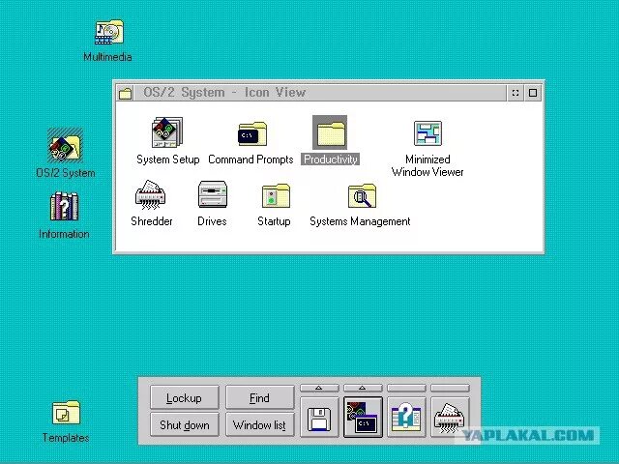The height and width of the screenshot is (464, 619).
Task: Maximize the OS/2 System window
Action: coord(533,93)
